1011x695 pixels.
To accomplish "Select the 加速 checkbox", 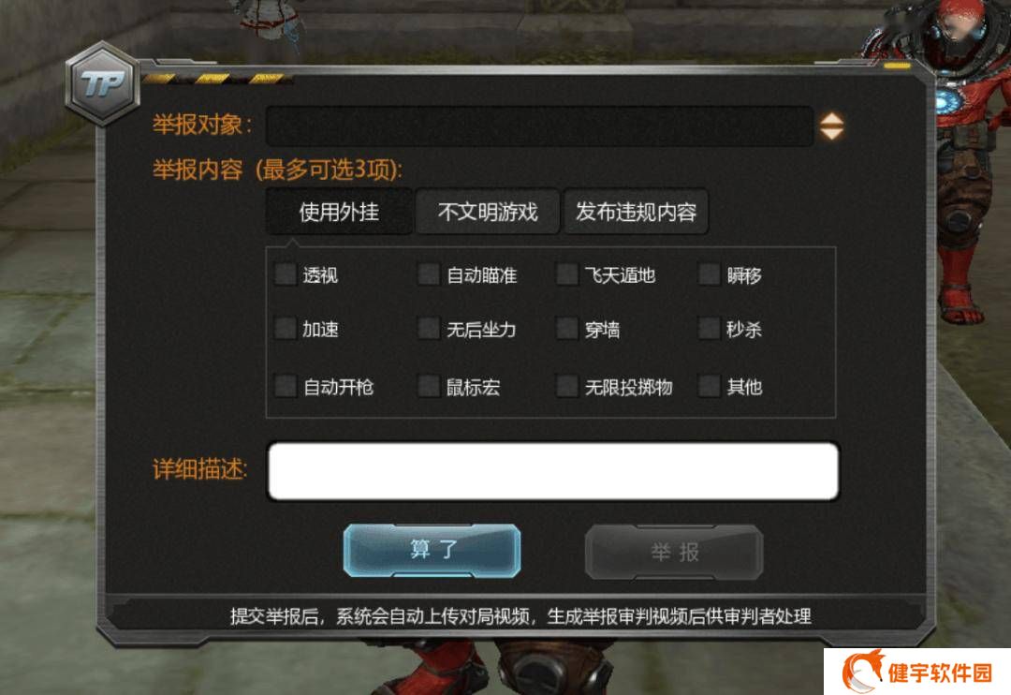I will click(x=285, y=329).
